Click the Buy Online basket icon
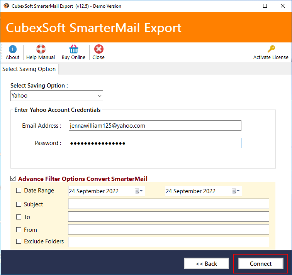The height and width of the screenshot is (275, 292). 73,49
